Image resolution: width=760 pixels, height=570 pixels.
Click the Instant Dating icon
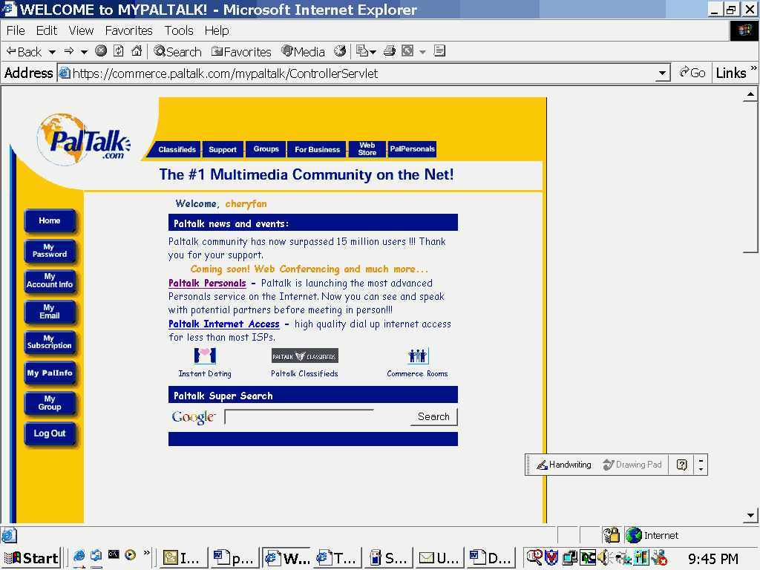coord(205,356)
